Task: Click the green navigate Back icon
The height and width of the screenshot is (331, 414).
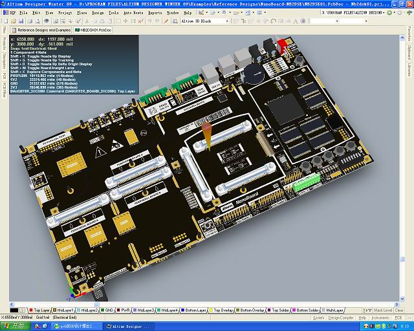Action: 389,13
